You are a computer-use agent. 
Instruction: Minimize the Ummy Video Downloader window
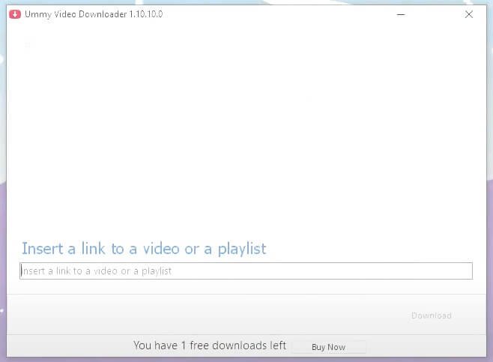(x=401, y=14)
